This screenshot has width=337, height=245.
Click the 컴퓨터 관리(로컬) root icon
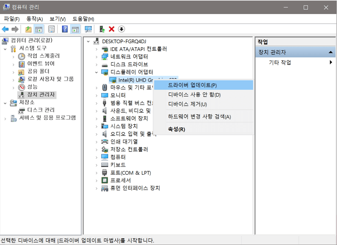[x=5, y=41]
